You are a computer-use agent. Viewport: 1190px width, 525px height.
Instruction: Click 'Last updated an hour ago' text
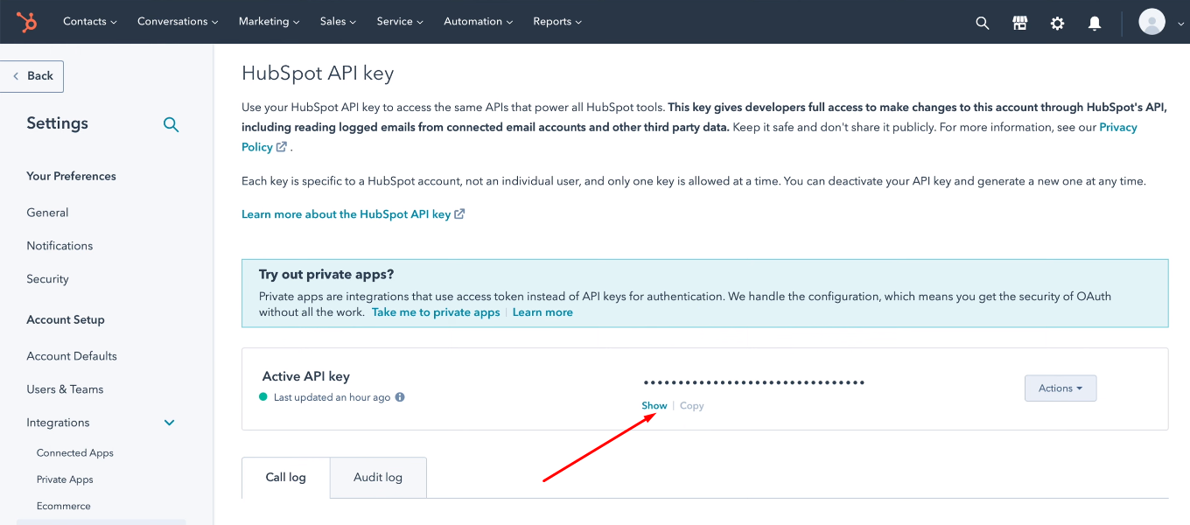pyautogui.click(x=332, y=397)
